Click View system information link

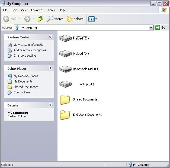pos(29,45)
